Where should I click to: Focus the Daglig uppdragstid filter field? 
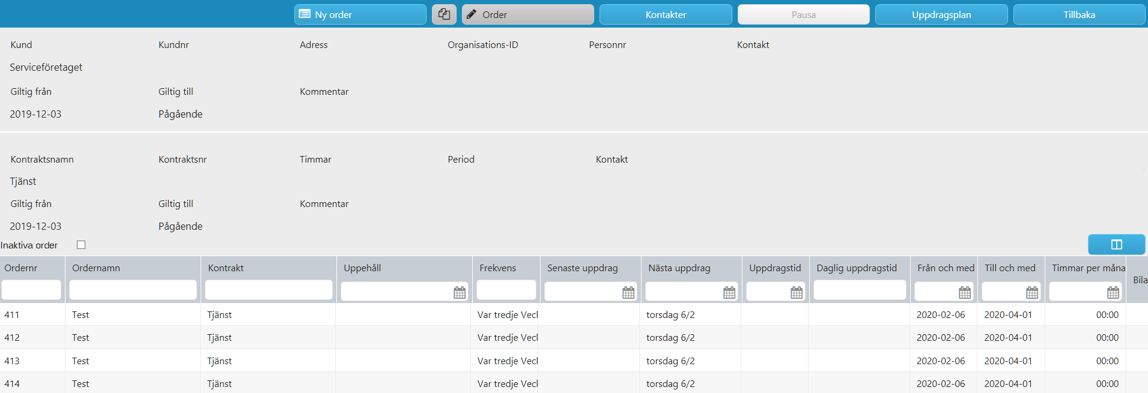click(860, 290)
